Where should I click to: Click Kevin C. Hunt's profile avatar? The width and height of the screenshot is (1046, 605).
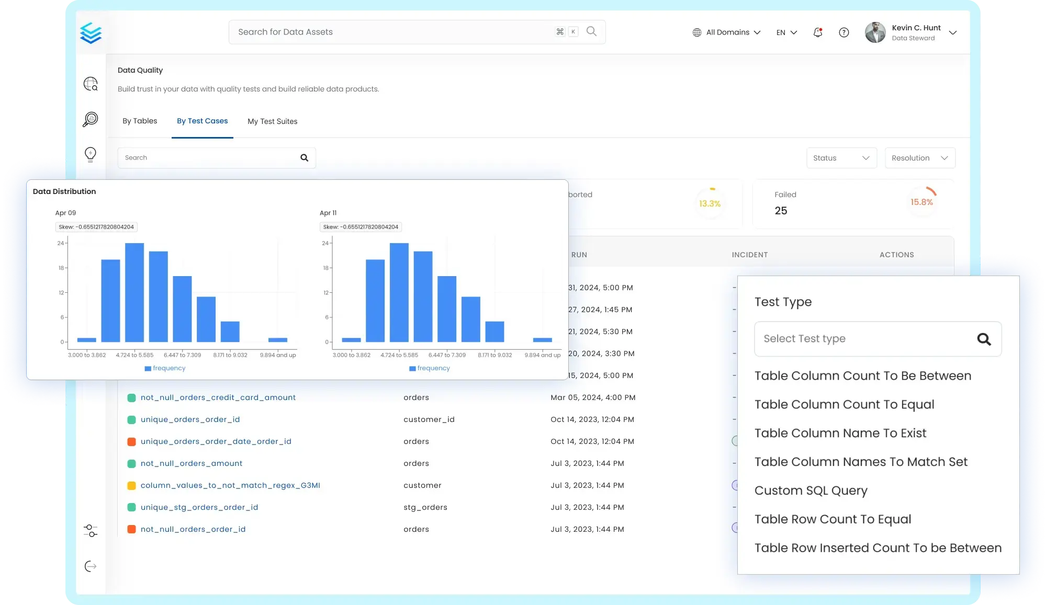pyautogui.click(x=875, y=32)
